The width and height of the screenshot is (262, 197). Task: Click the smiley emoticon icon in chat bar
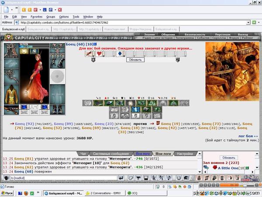point(179,178)
